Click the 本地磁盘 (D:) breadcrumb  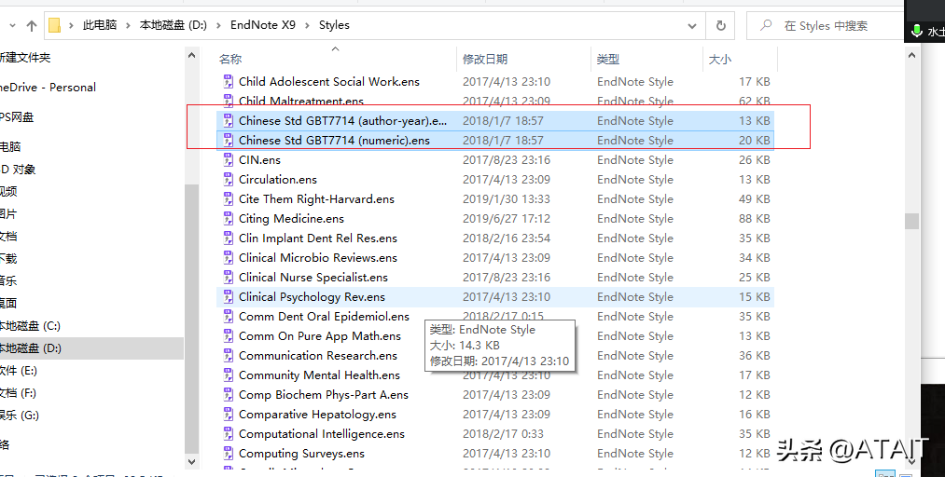point(173,25)
